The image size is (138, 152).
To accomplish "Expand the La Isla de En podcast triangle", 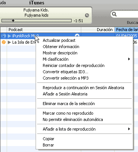I will [x=9, y=42].
